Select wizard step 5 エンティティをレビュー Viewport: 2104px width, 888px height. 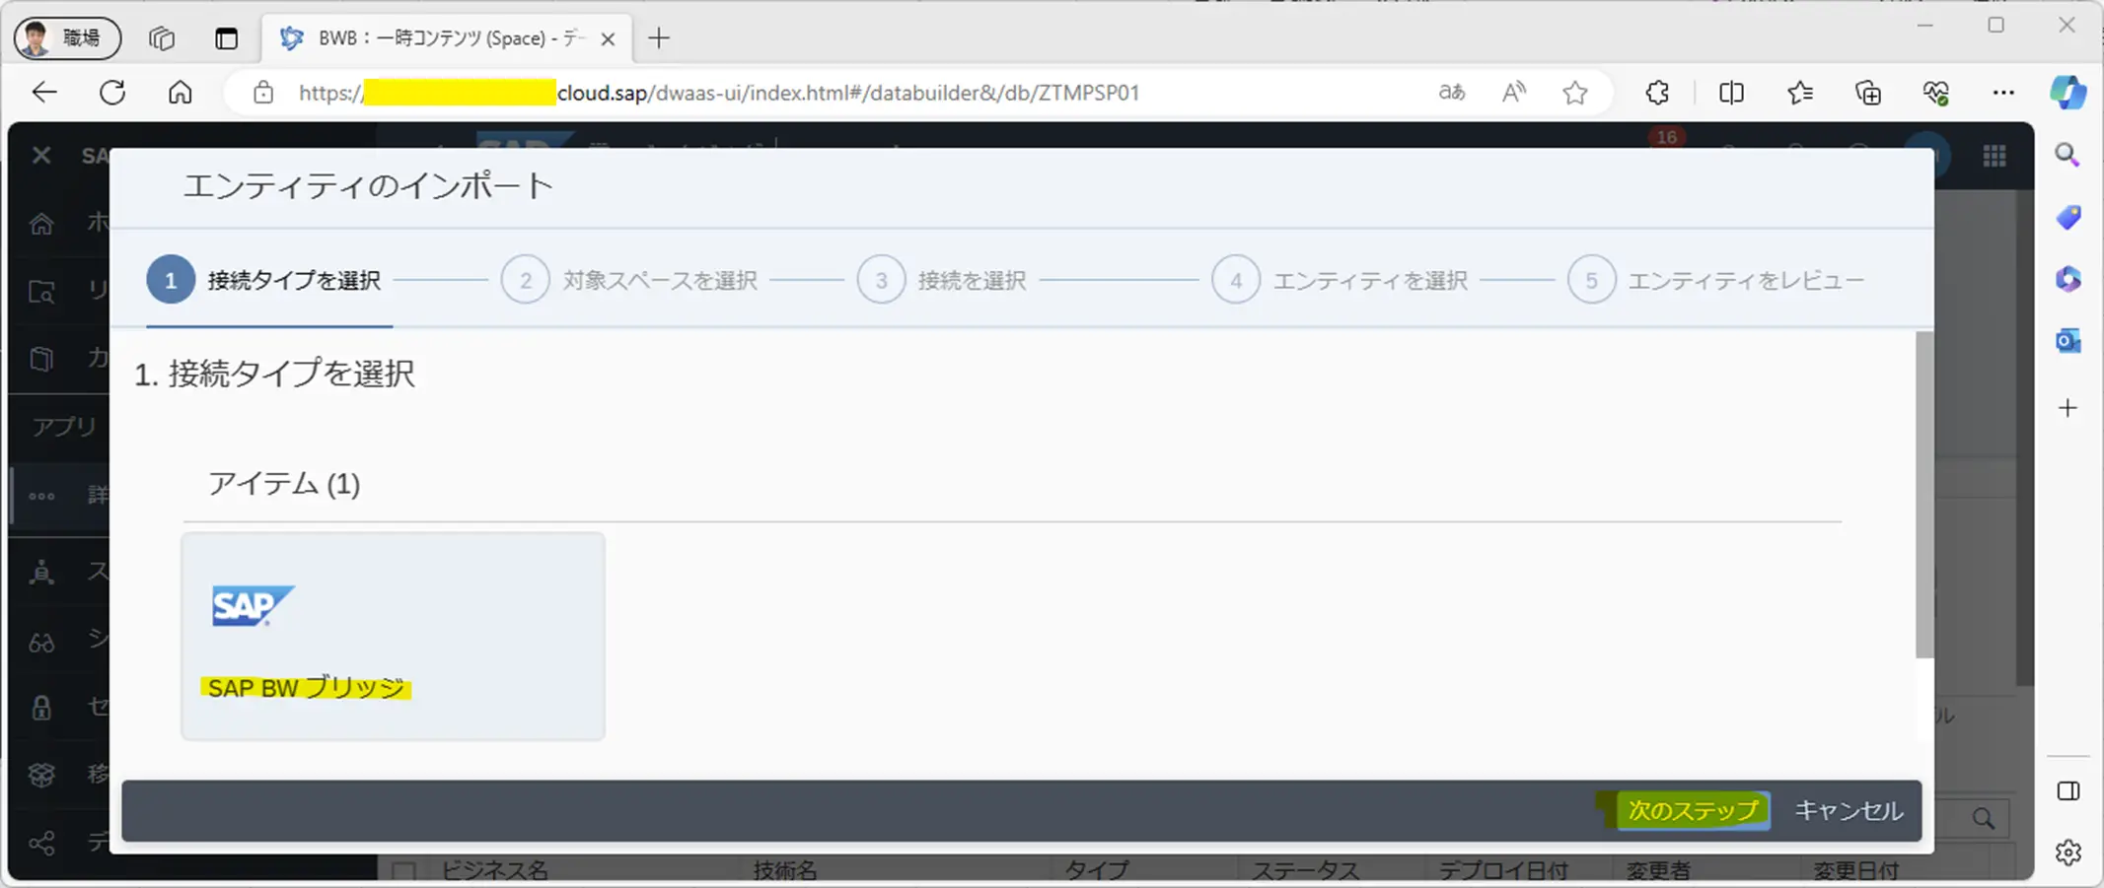pyautogui.click(x=1716, y=280)
